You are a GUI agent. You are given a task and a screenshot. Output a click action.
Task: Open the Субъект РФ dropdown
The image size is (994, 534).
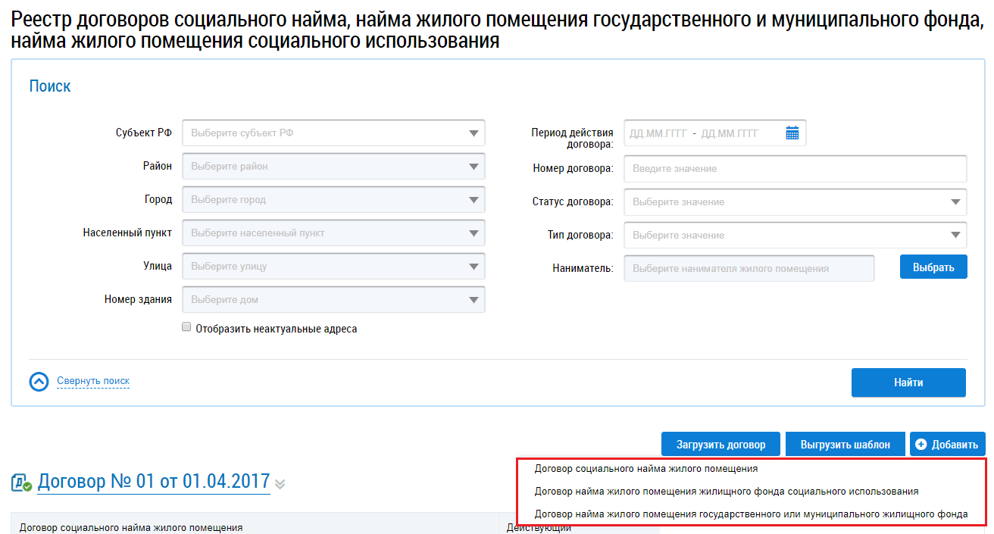pyautogui.click(x=333, y=133)
